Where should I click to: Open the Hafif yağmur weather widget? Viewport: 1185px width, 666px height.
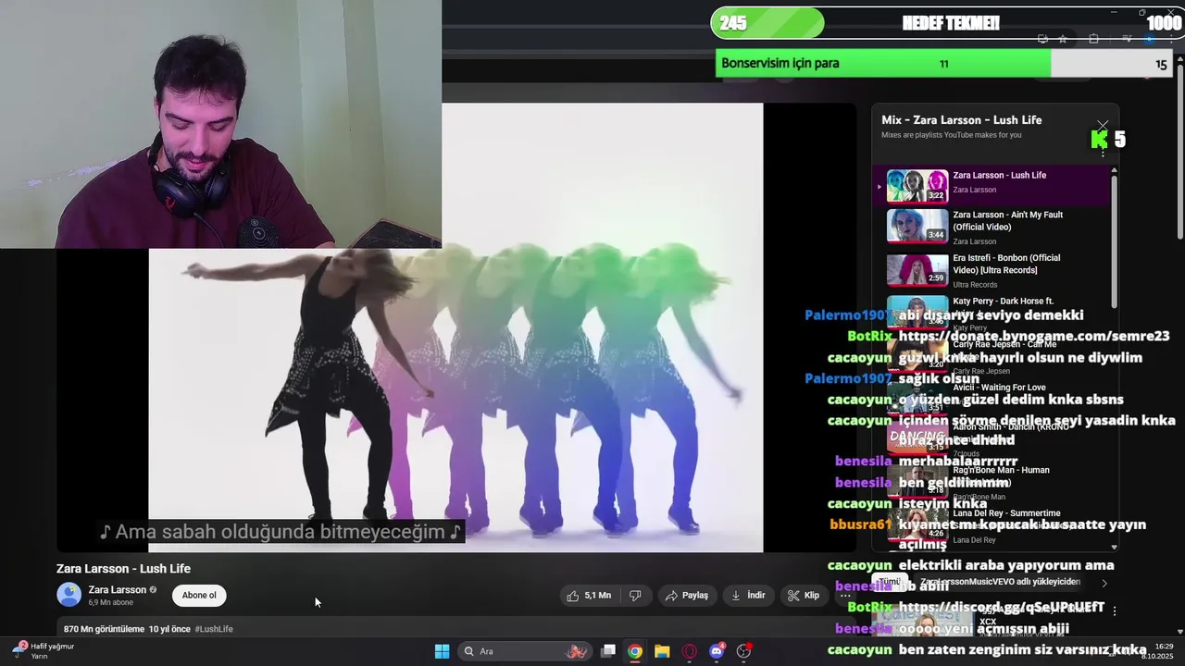pyautogui.click(x=43, y=650)
